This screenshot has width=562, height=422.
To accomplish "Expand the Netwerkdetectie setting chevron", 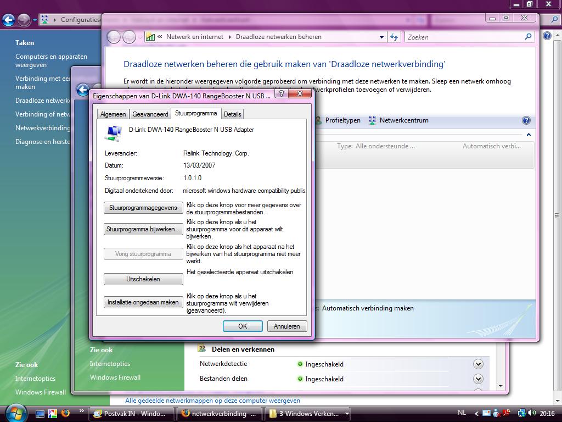I will [478, 364].
